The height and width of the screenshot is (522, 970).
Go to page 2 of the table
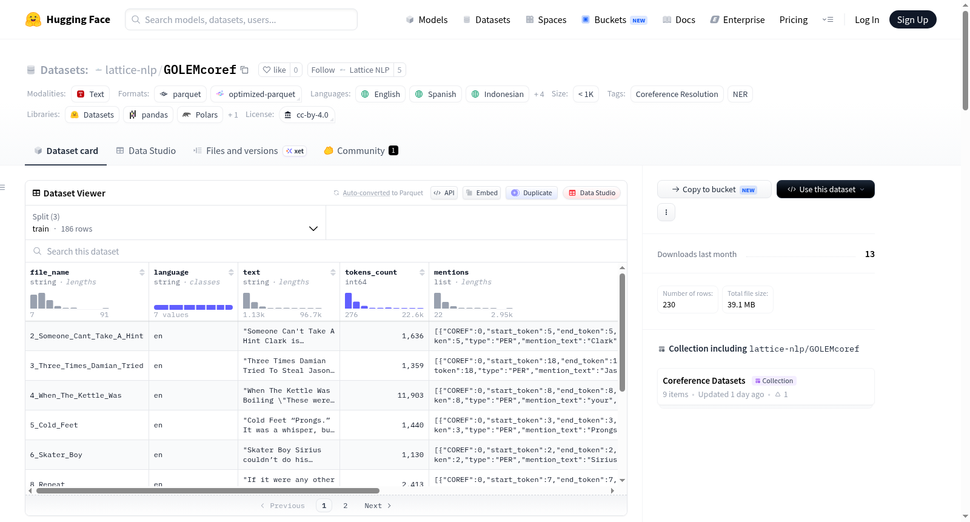pyautogui.click(x=346, y=506)
